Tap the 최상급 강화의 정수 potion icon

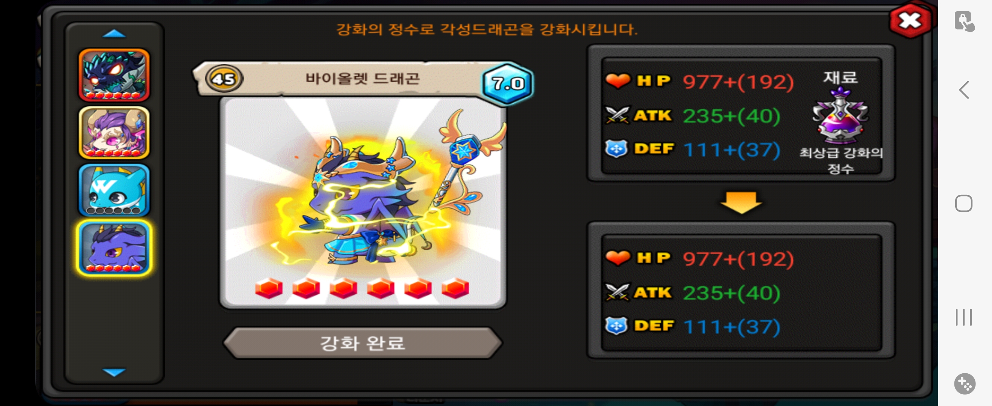[x=841, y=115]
